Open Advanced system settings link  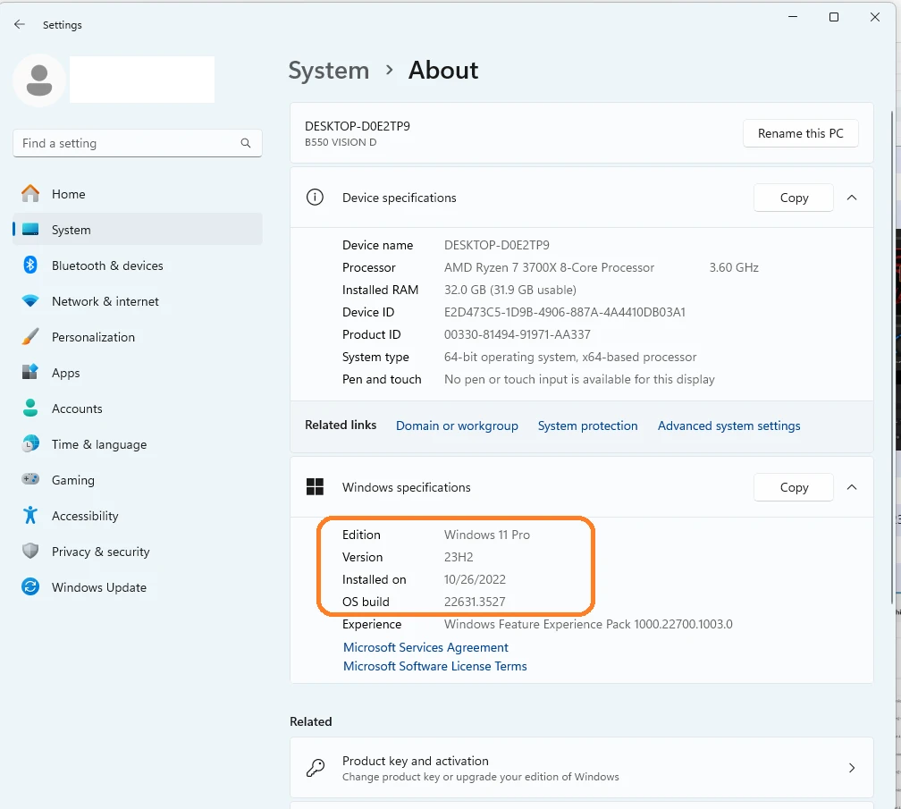(728, 426)
